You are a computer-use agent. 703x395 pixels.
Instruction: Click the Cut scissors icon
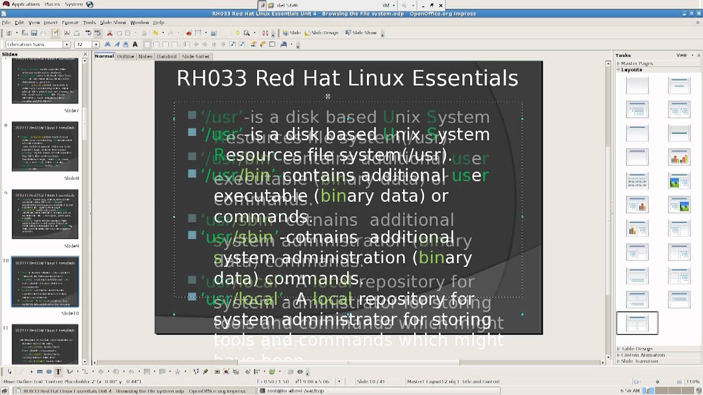pyautogui.click(x=110, y=33)
